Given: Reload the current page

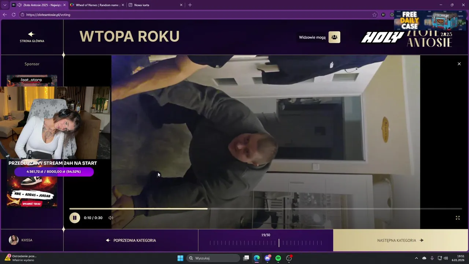Looking at the screenshot, I should click(x=14, y=15).
